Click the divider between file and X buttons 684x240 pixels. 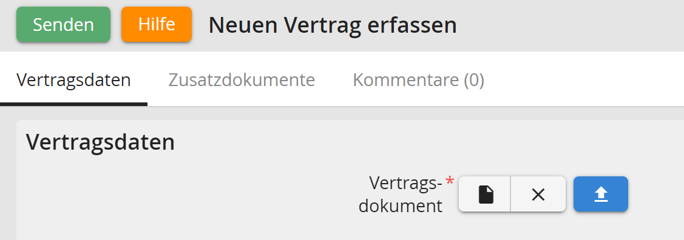510,195
